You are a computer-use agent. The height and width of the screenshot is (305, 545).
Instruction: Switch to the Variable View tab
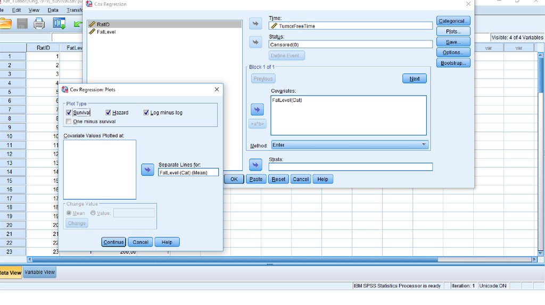(40, 273)
